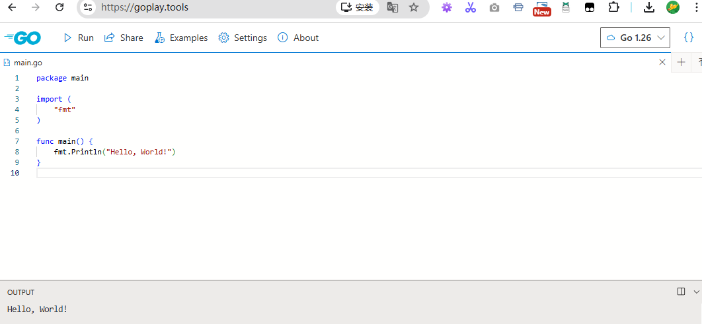The width and height of the screenshot is (702, 324).
Task: Click the Go logo in the header
Action: pos(23,38)
